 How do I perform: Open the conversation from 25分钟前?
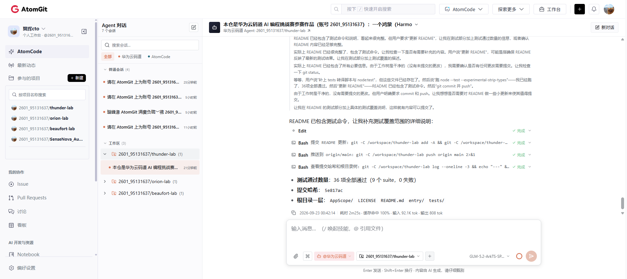coord(150,82)
